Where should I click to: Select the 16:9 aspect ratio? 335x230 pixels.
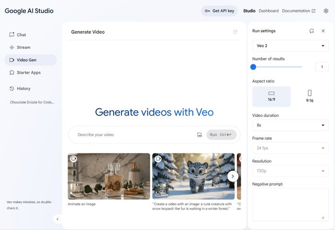pyautogui.click(x=271, y=96)
